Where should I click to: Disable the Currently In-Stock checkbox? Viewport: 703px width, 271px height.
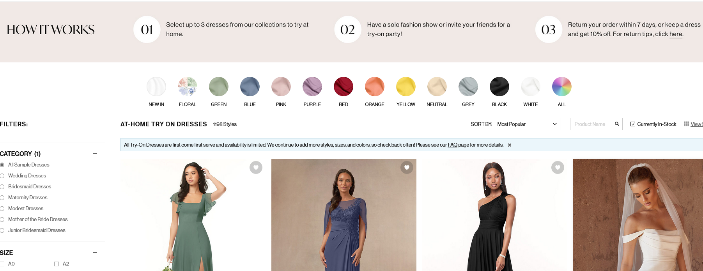pyautogui.click(x=633, y=124)
